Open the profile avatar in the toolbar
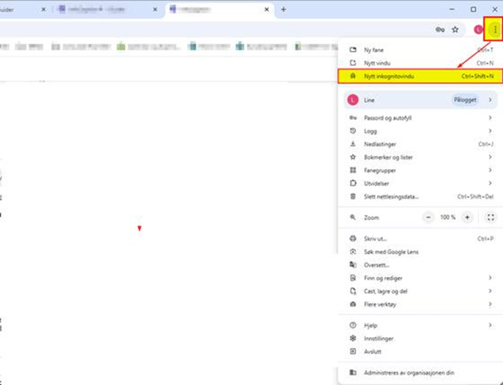 [x=479, y=30]
